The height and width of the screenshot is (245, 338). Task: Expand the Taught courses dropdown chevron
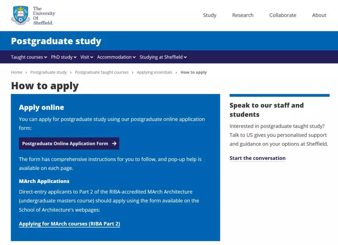coord(46,57)
